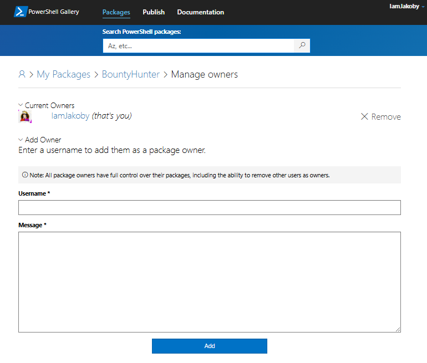
Task: Open the user profile breadcrumb icon
Action: click(x=22, y=74)
